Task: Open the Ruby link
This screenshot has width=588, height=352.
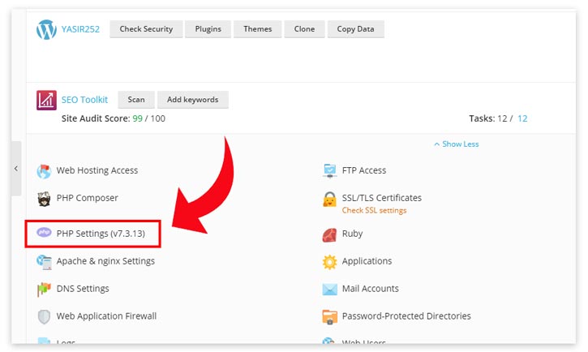Action: click(352, 234)
